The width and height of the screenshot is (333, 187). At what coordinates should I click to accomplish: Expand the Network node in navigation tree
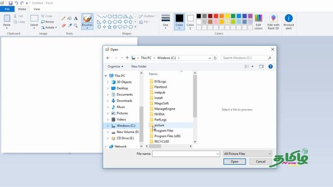point(106,146)
